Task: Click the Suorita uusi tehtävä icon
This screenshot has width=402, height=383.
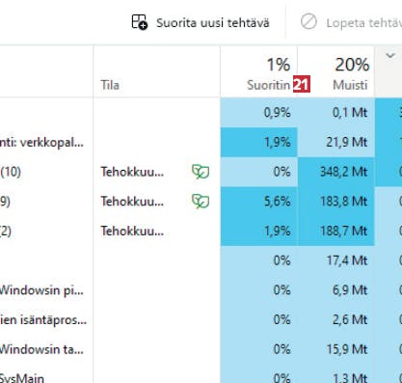Action: 140,22
